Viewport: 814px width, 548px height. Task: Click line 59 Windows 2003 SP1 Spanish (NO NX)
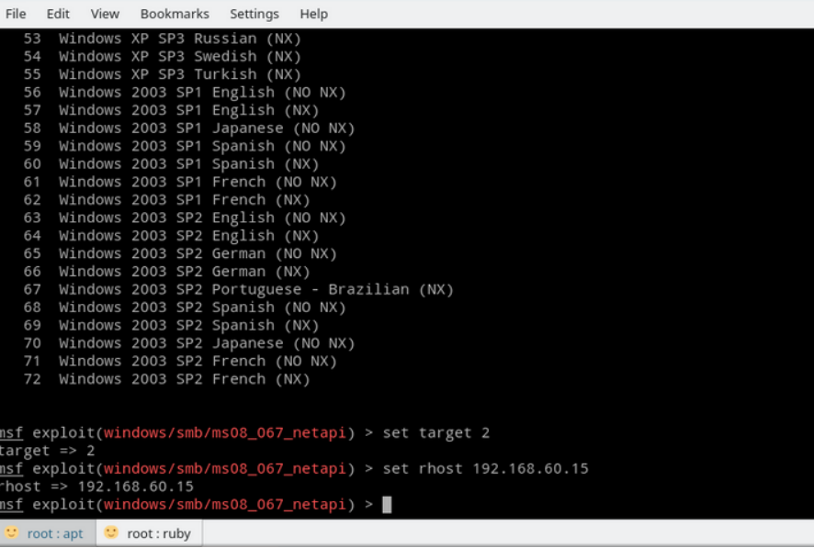[185, 146]
